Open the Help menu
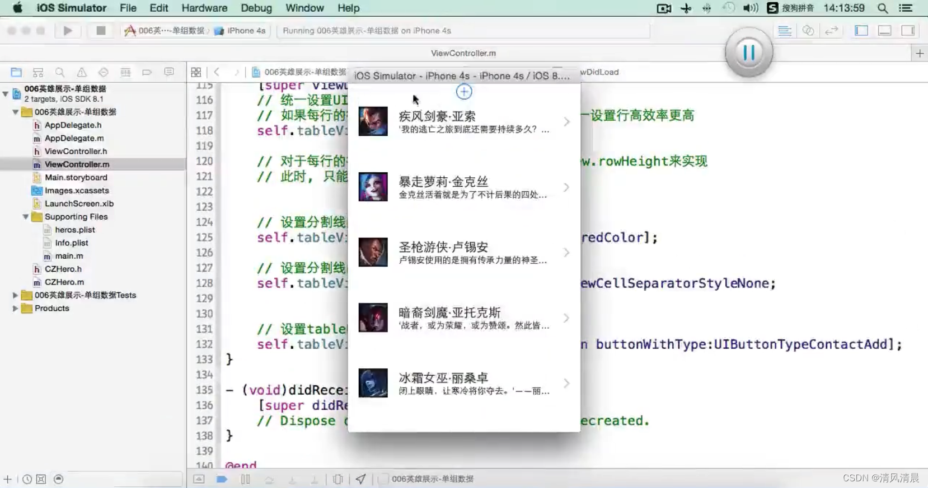Screen dimensions: 928x488 [349, 8]
